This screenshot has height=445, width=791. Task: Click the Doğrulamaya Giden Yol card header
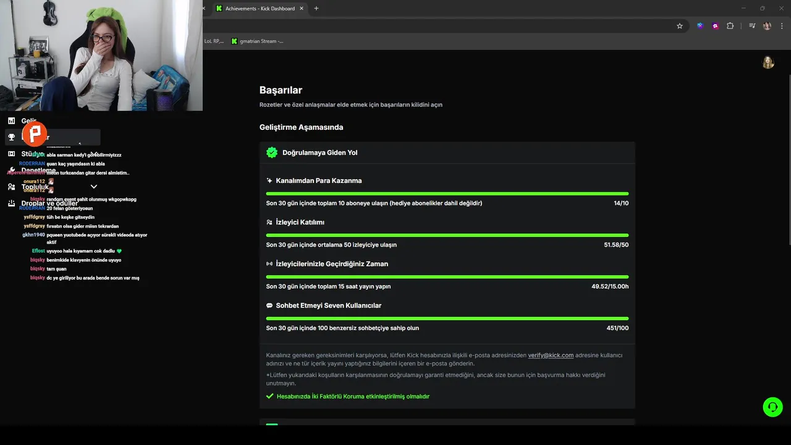coord(447,153)
